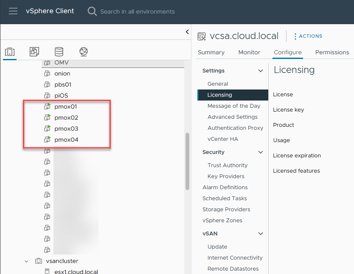
Task: Switch to VMs and Templates view
Action: [x=34, y=52]
